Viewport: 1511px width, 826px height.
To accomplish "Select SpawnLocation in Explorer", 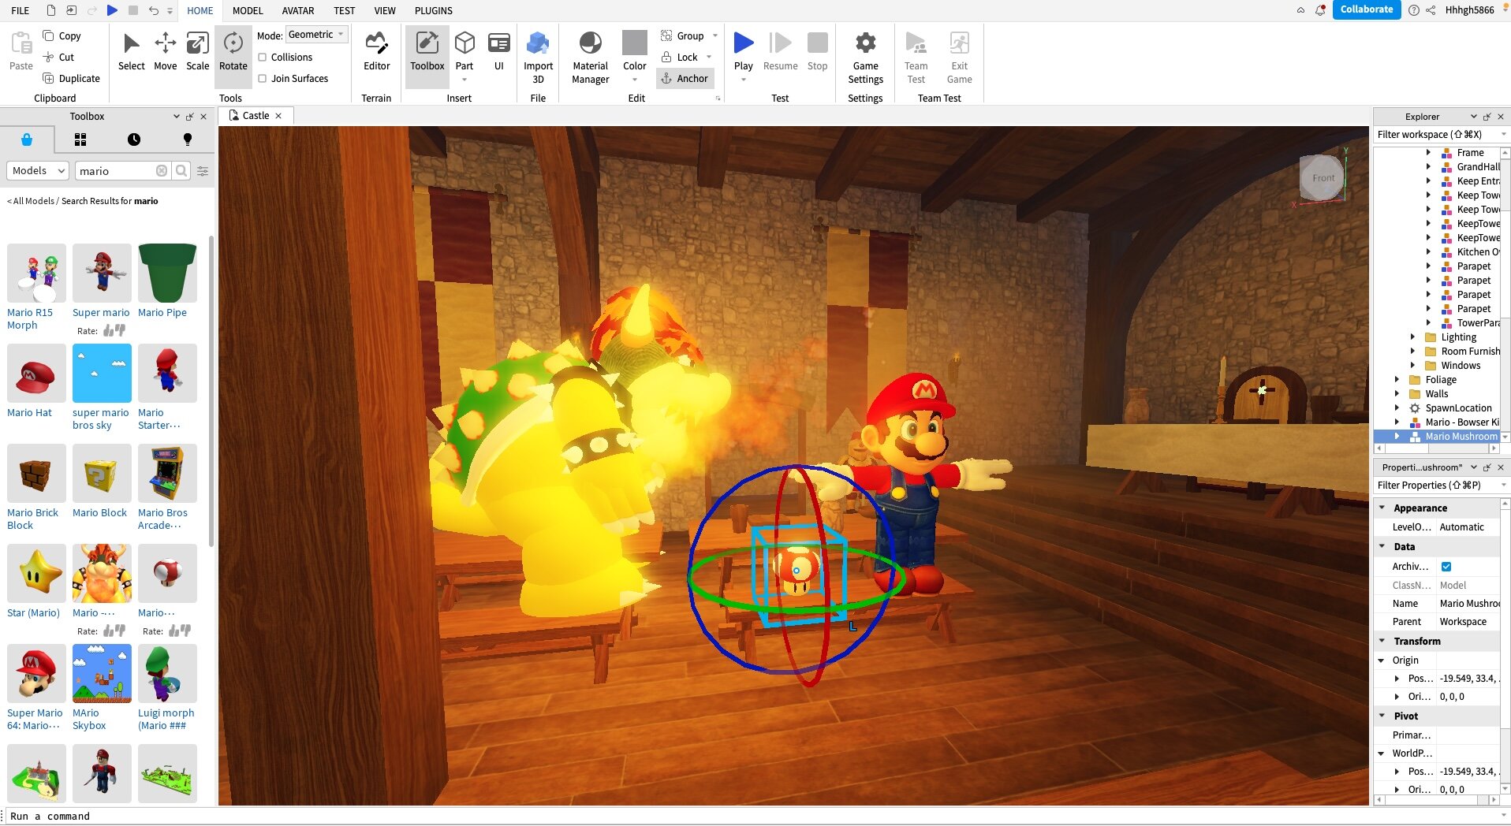I will [x=1458, y=407].
